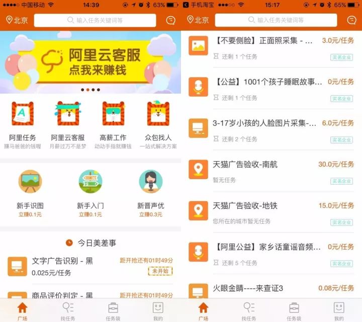Screen dimensions: 362x322
Task: Focus the task keyword search field on left screen
Action: (95, 20)
